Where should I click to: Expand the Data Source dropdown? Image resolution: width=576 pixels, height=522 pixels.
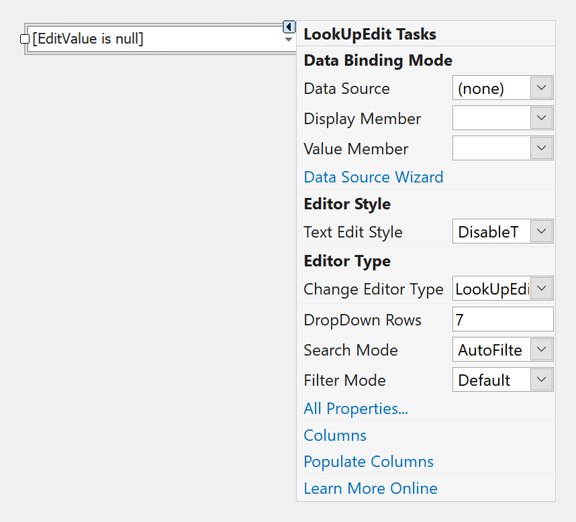(x=541, y=88)
